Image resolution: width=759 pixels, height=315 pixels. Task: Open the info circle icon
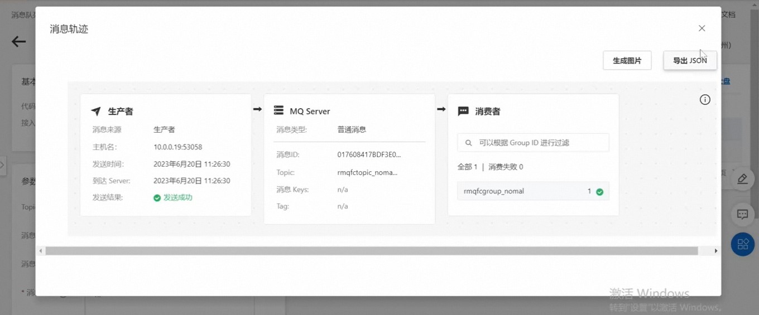tap(705, 100)
